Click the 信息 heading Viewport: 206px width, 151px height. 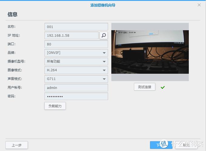(x=12, y=14)
